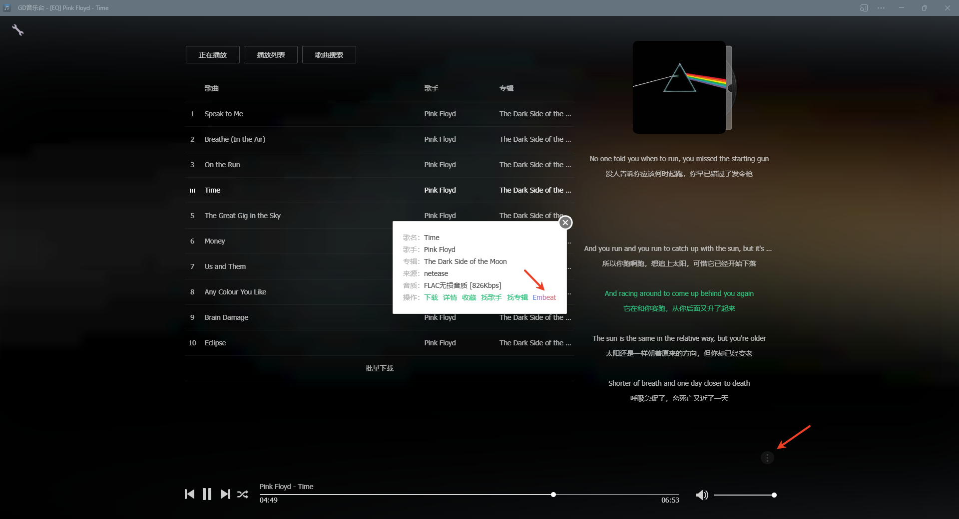Skip to the next track
The height and width of the screenshot is (519, 959).
(225, 494)
